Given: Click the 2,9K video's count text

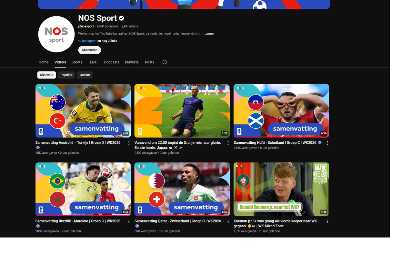Looking at the screenshot, I should point(130,26).
